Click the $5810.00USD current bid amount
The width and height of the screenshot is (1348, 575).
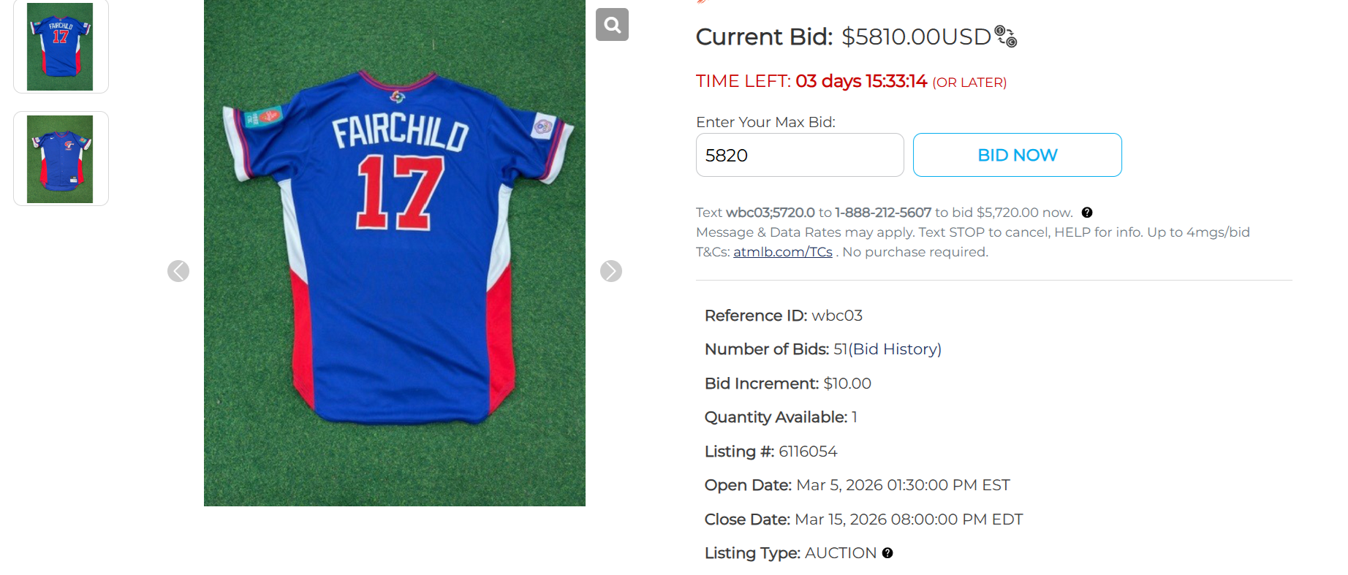916,37
